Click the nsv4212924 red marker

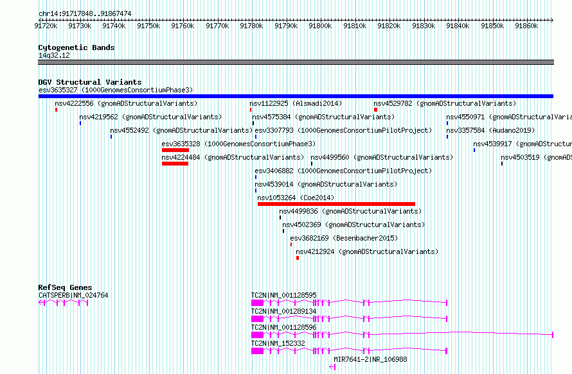click(x=298, y=258)
